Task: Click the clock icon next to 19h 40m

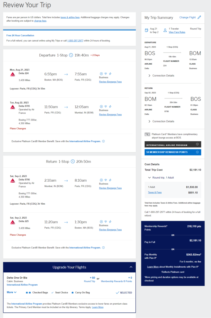Action: [71, 55]
